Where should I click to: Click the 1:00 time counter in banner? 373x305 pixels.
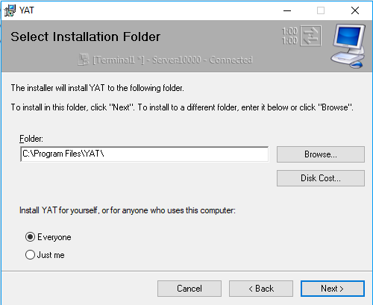point(289,36)
